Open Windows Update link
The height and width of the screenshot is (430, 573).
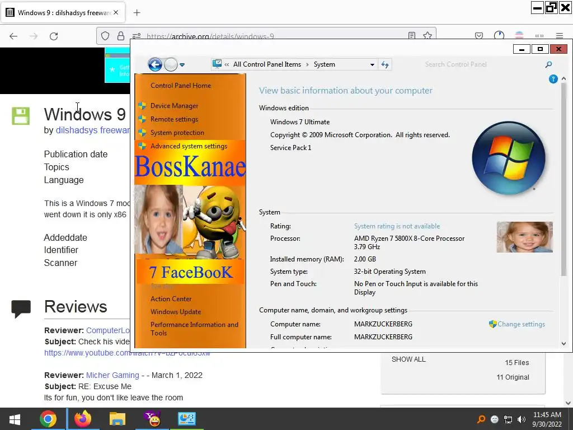(175, 312)
